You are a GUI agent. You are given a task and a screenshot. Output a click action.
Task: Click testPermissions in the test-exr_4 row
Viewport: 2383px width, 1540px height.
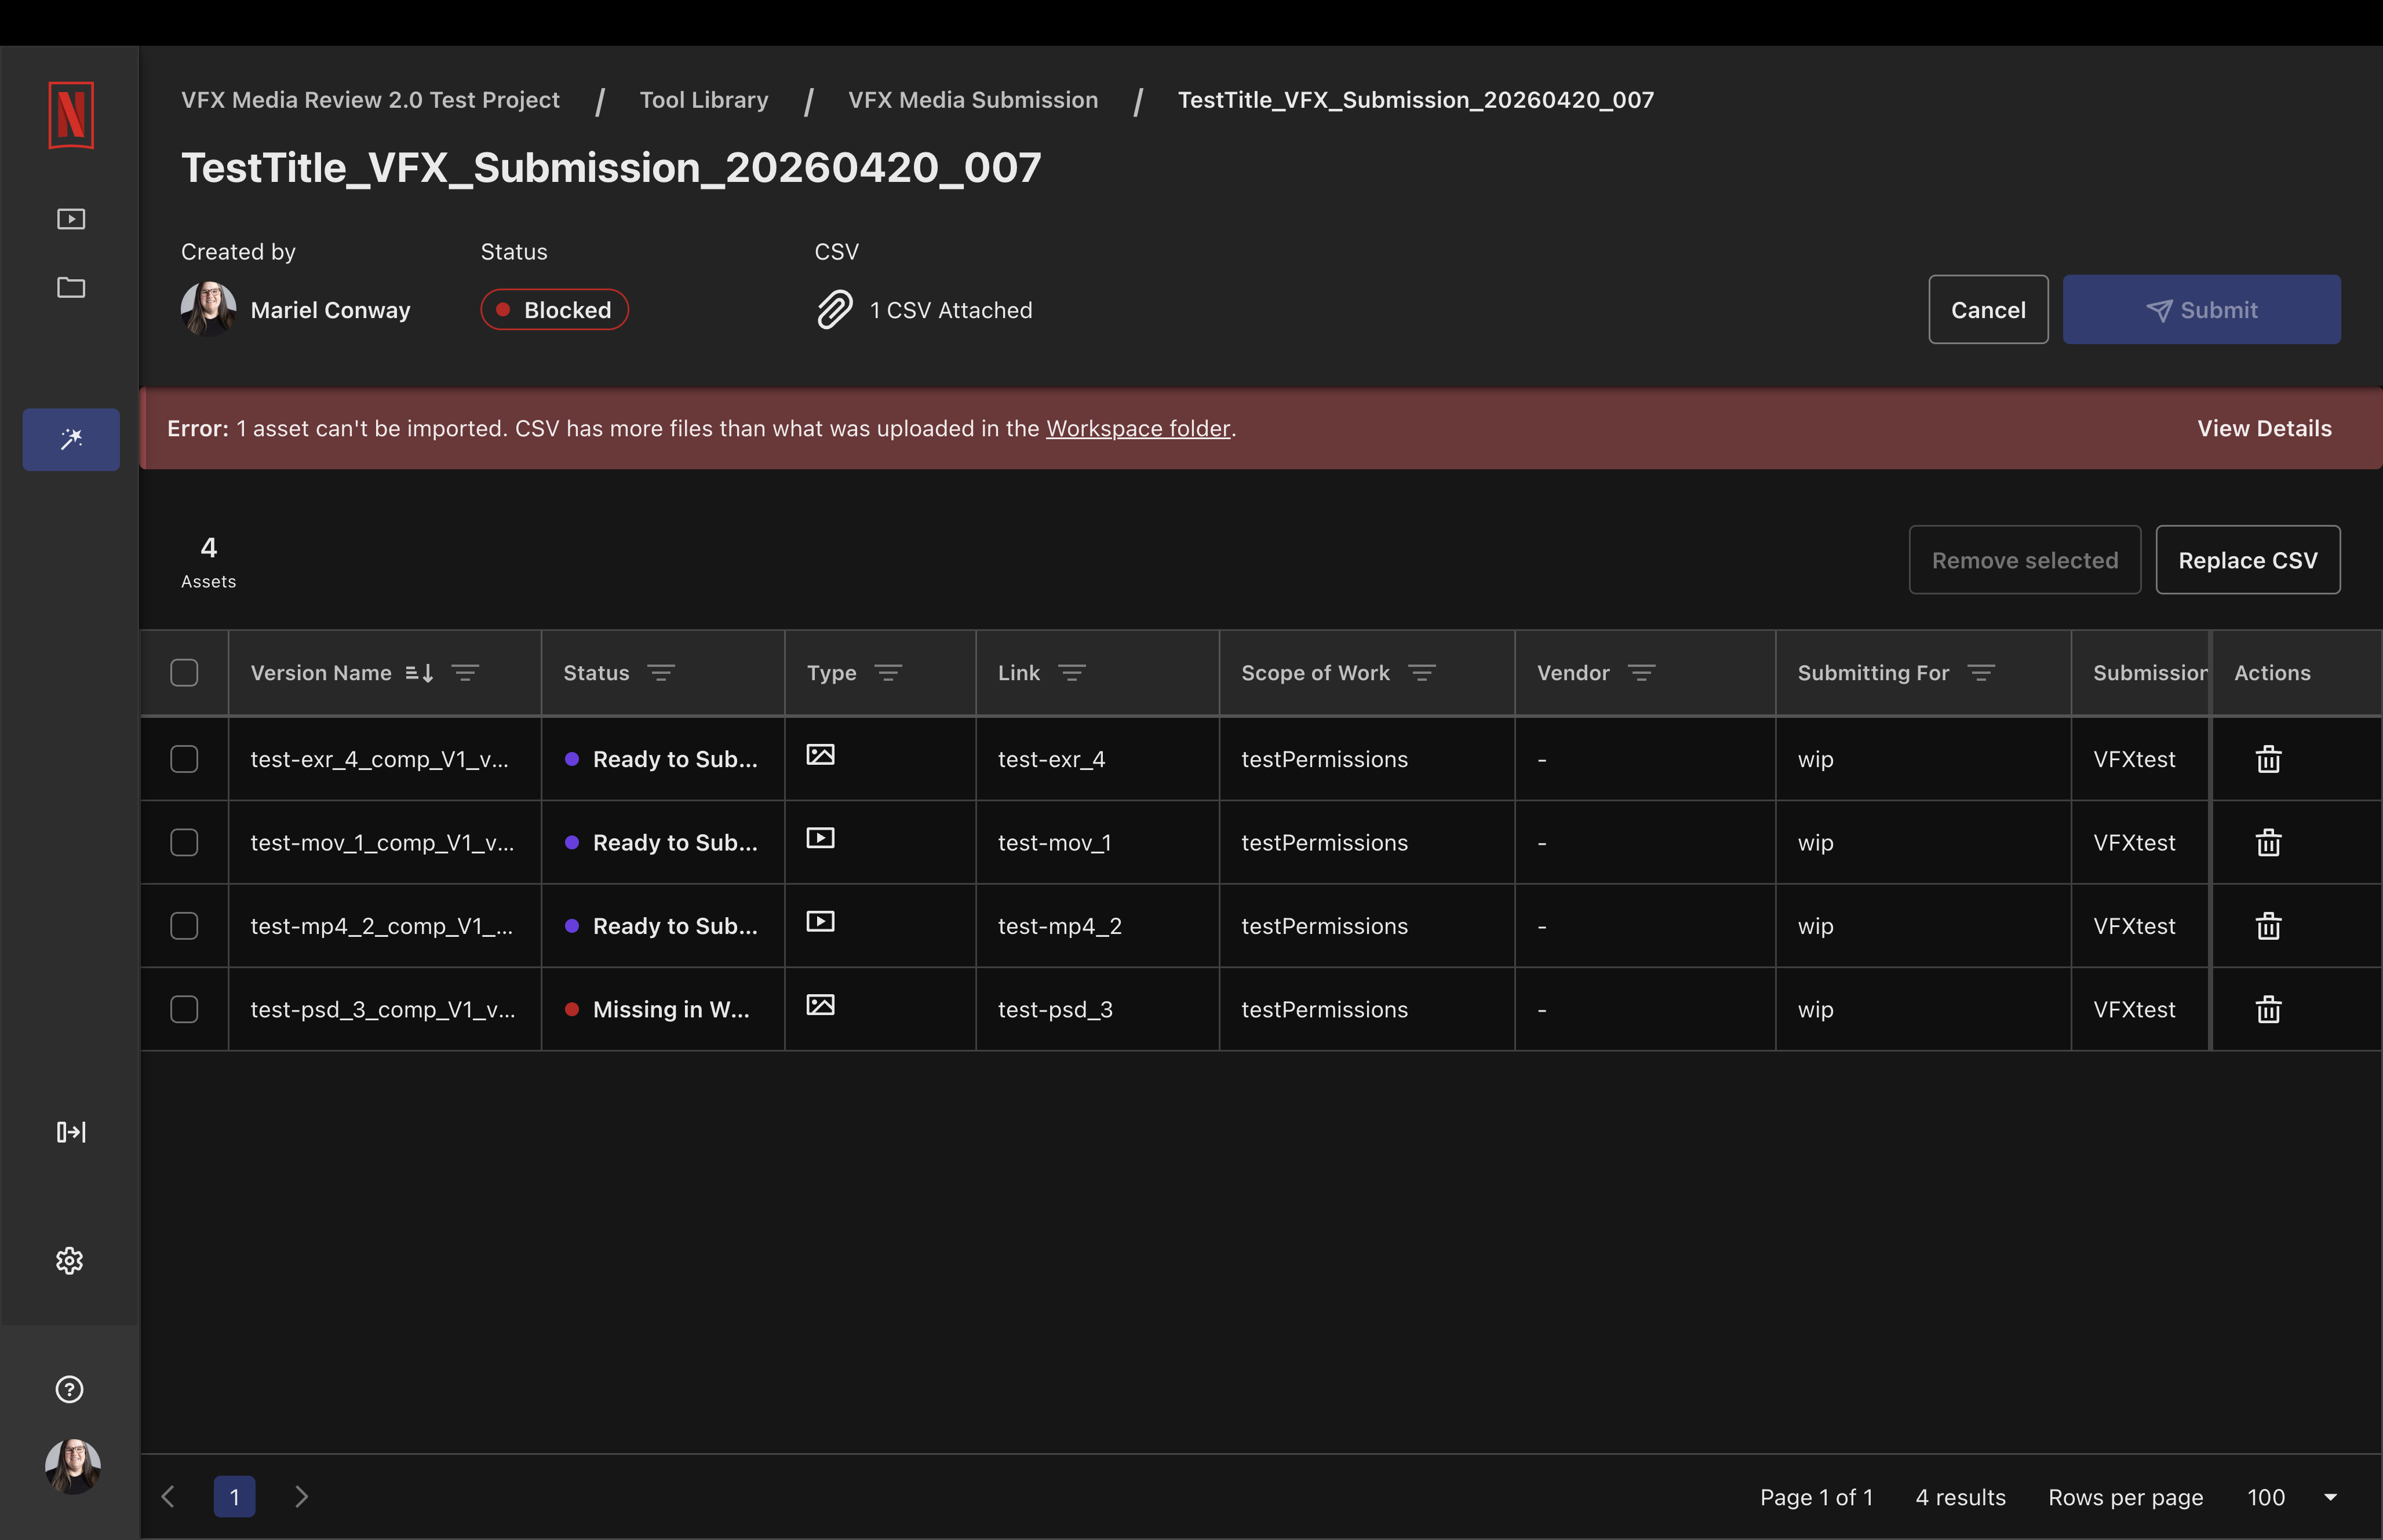coord(1324,759)
